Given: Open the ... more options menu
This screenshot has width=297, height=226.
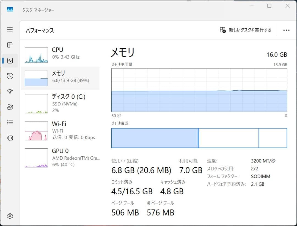Looking at the screenshot, I should 287,30.
